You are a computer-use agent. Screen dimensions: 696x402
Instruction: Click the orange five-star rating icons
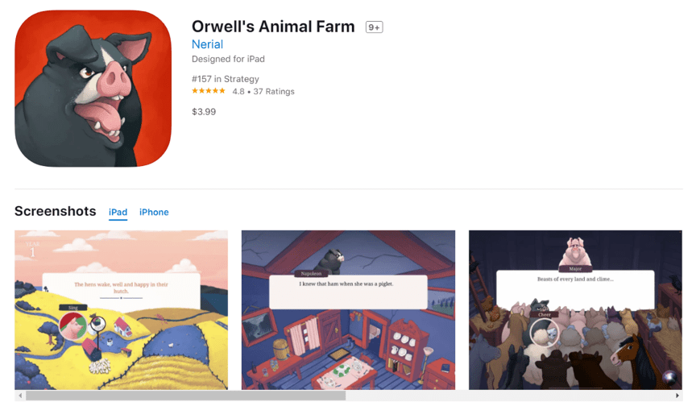[209, 91]
